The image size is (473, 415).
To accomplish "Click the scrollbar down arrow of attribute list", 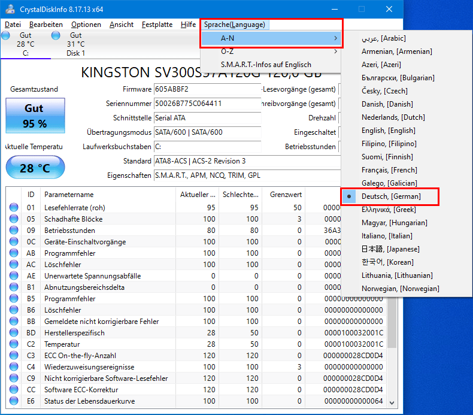I will click(x=392, y=402).
